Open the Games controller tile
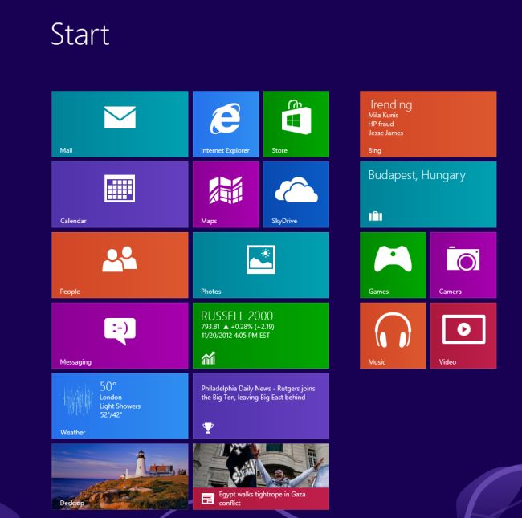The image size is (522, 518). point(393,265)
